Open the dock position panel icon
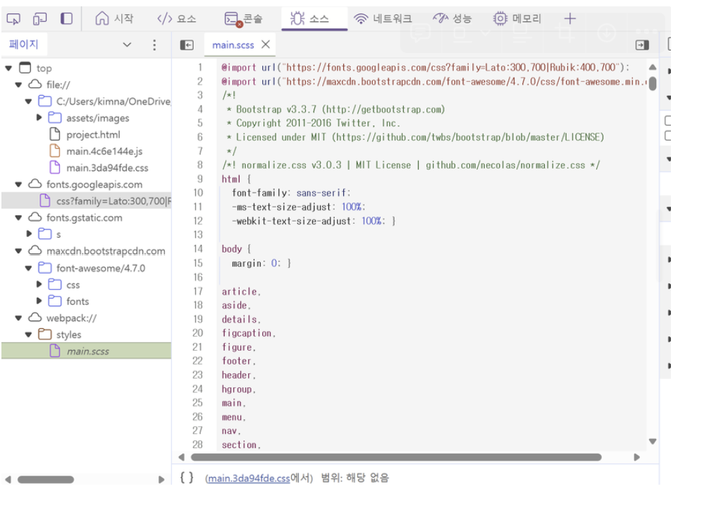 [x=66, y=18]
